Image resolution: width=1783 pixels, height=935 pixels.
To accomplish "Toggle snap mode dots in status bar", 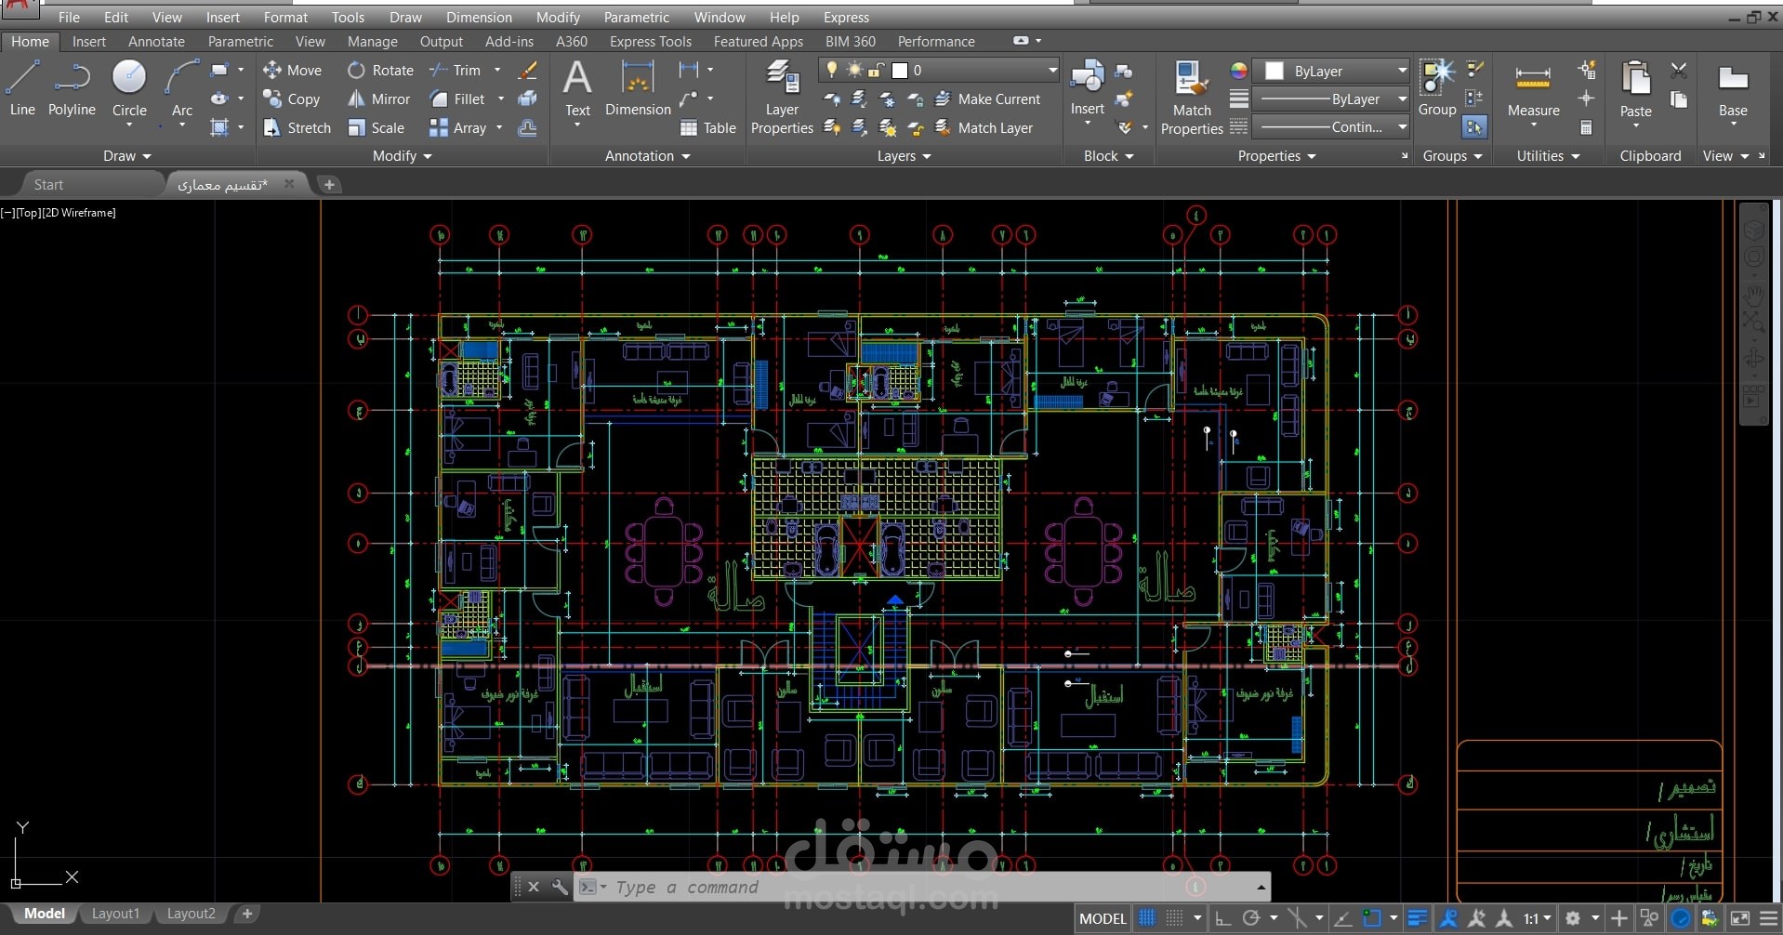I will [1175, 918].
